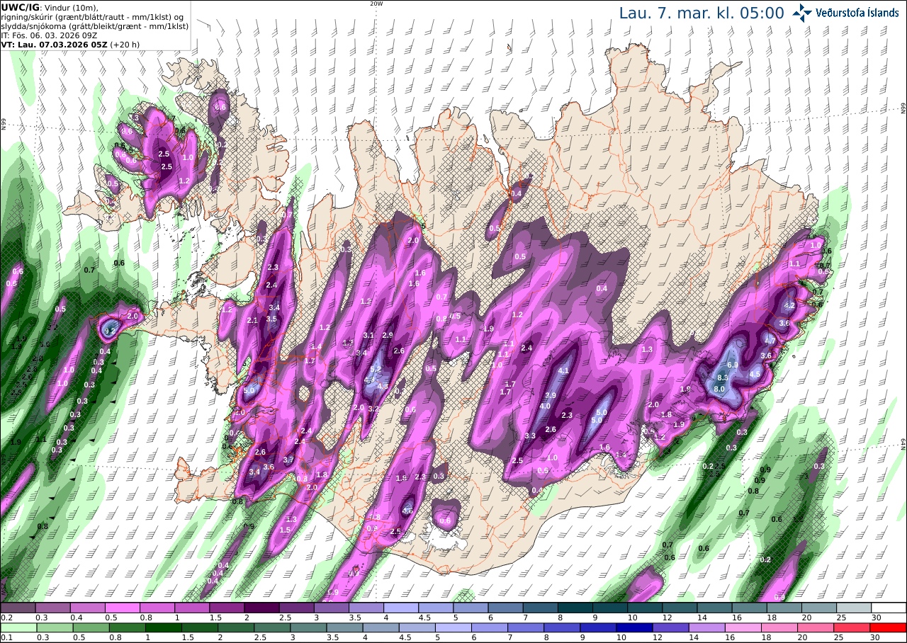Image resolution: width=907 pixels, height=643 pixels.
Task: Click the '0.1' label on the bottom scale
Action: click(x=6, y=638)
